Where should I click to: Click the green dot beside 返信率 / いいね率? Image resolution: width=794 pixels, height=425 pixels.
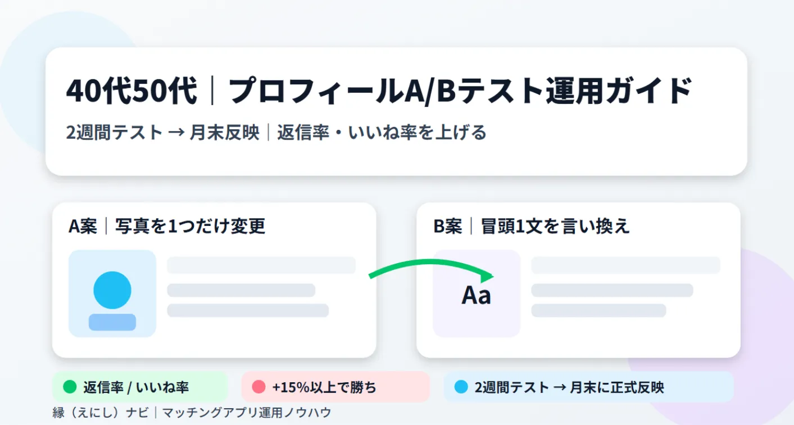70,387
